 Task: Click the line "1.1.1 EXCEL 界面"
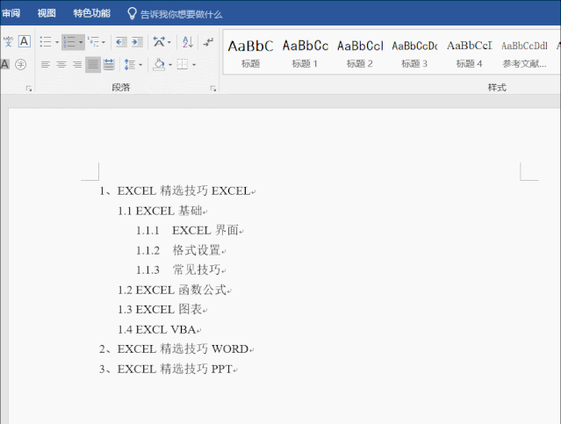click(190, 230)
